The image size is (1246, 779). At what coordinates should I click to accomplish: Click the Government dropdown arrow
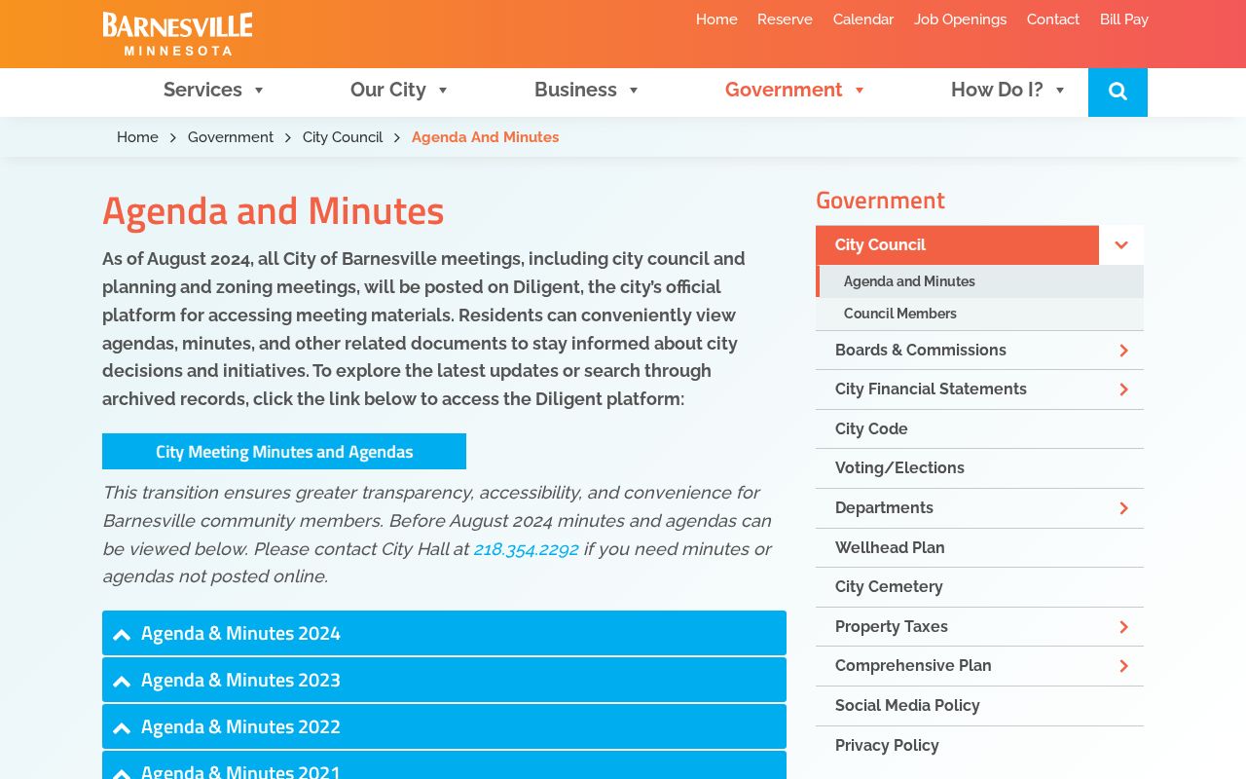860,91
